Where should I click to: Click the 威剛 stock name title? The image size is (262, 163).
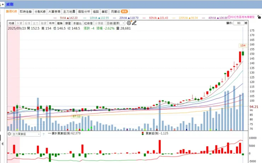point(10,4)
